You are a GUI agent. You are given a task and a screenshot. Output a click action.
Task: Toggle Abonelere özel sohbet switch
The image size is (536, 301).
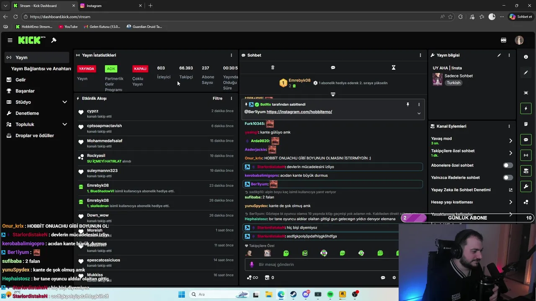(508, 165)
